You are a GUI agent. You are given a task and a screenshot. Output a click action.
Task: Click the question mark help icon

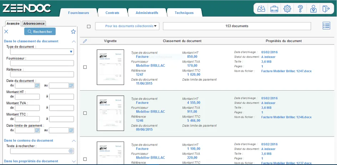click(x=300, y=9)
